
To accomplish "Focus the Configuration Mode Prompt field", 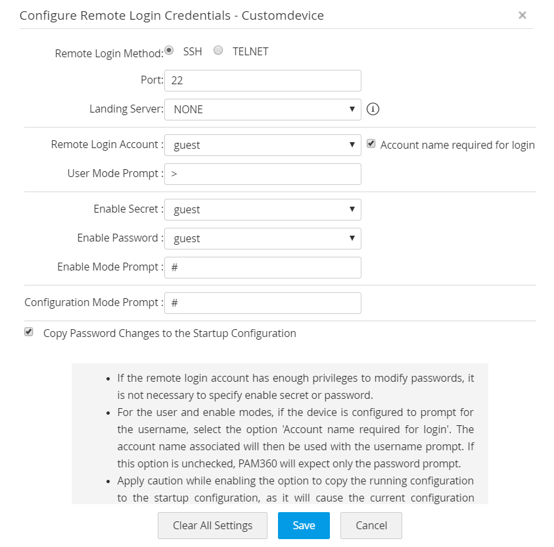I will point(262,303).
